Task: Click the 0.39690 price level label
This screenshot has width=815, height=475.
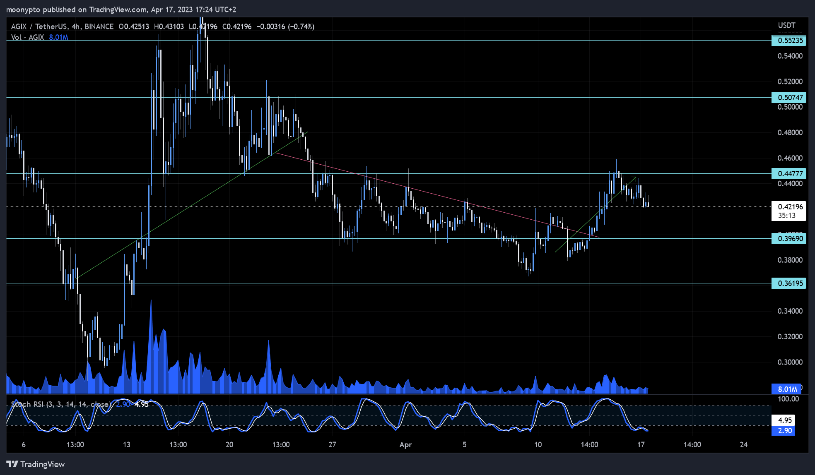Action: coord(789,239)
